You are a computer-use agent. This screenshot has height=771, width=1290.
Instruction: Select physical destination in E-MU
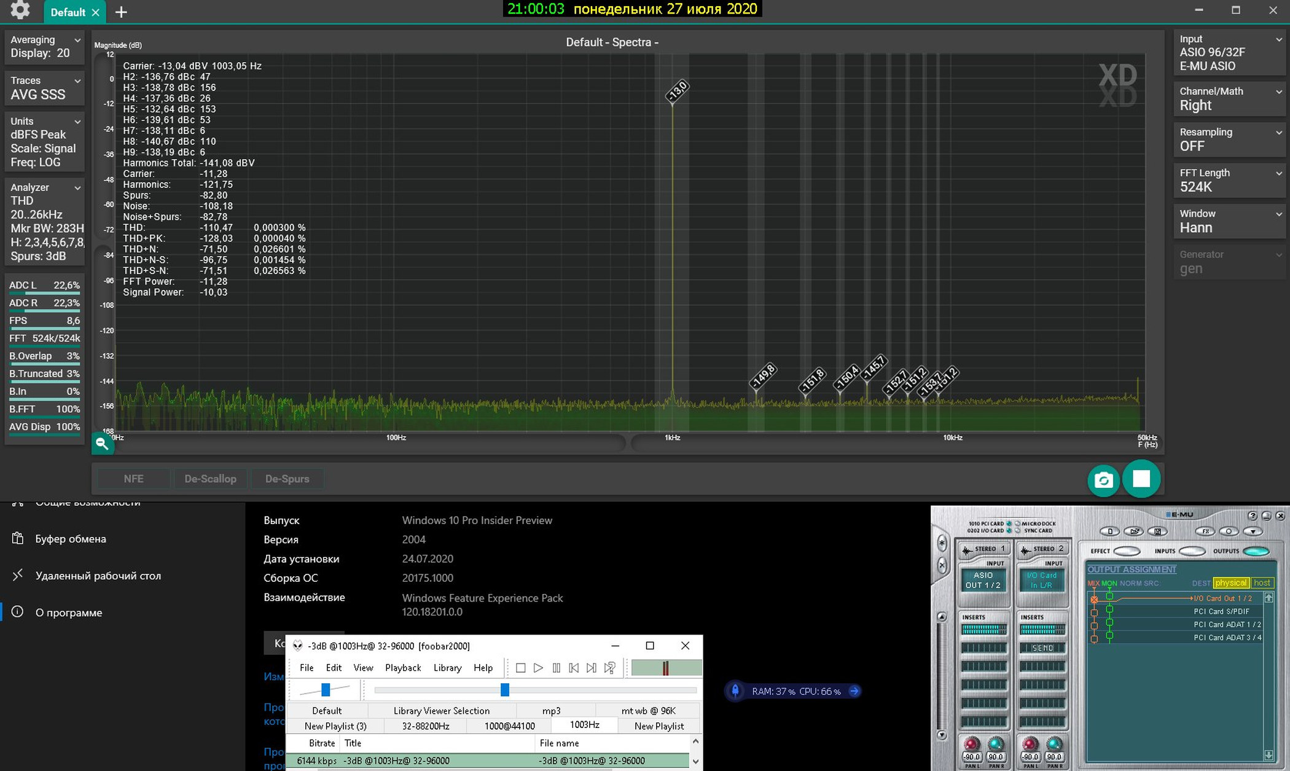[x=1231, y=583]
